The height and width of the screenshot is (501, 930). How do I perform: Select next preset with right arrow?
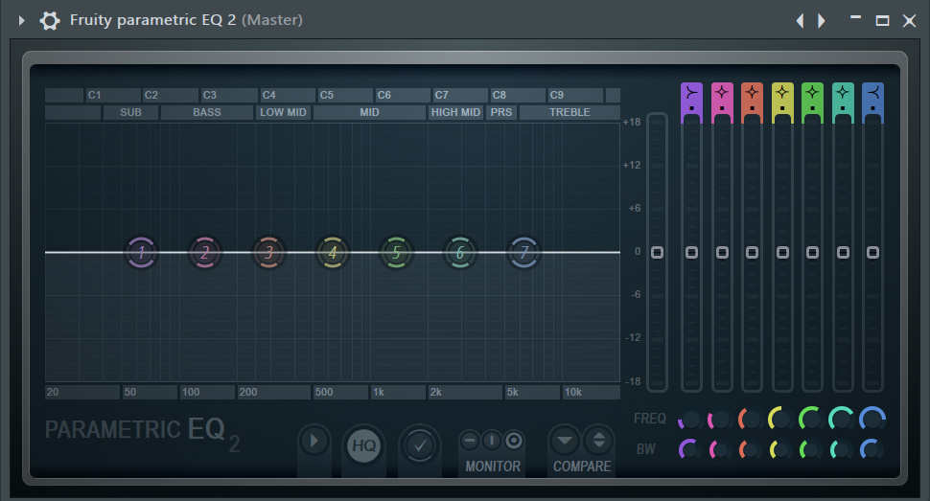(822, 21)
